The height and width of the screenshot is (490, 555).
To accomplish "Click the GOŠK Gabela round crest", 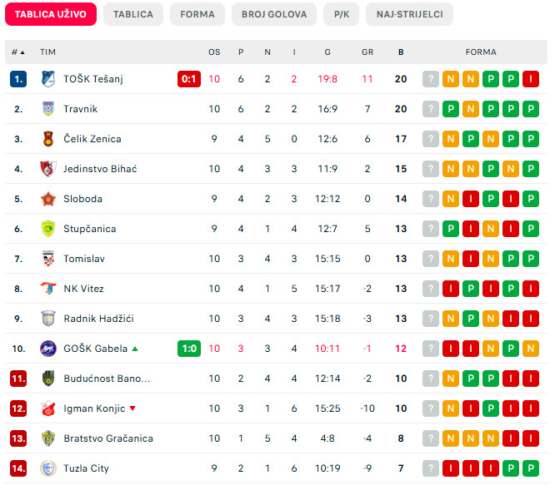I will (48, 349).
